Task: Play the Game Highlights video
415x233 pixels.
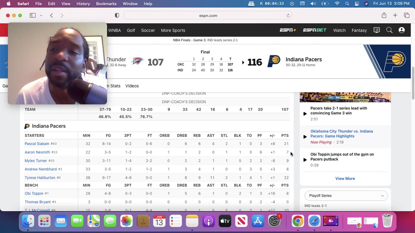Action: pos(305,137)
